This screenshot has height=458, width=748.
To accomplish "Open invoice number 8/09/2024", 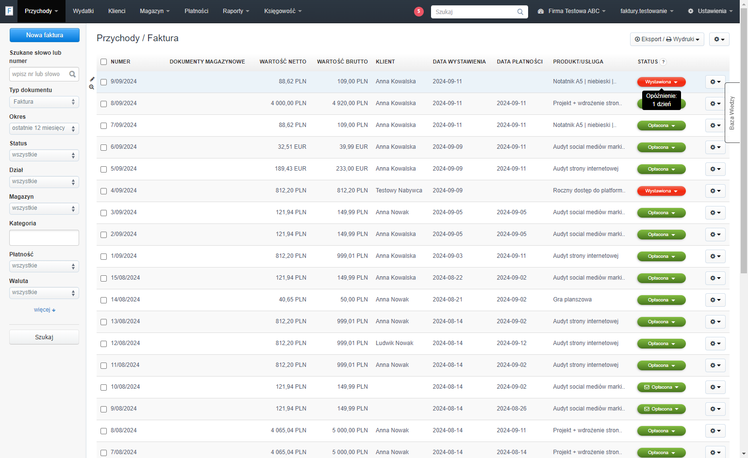I will pyautogui.click(x=123, y=103).
